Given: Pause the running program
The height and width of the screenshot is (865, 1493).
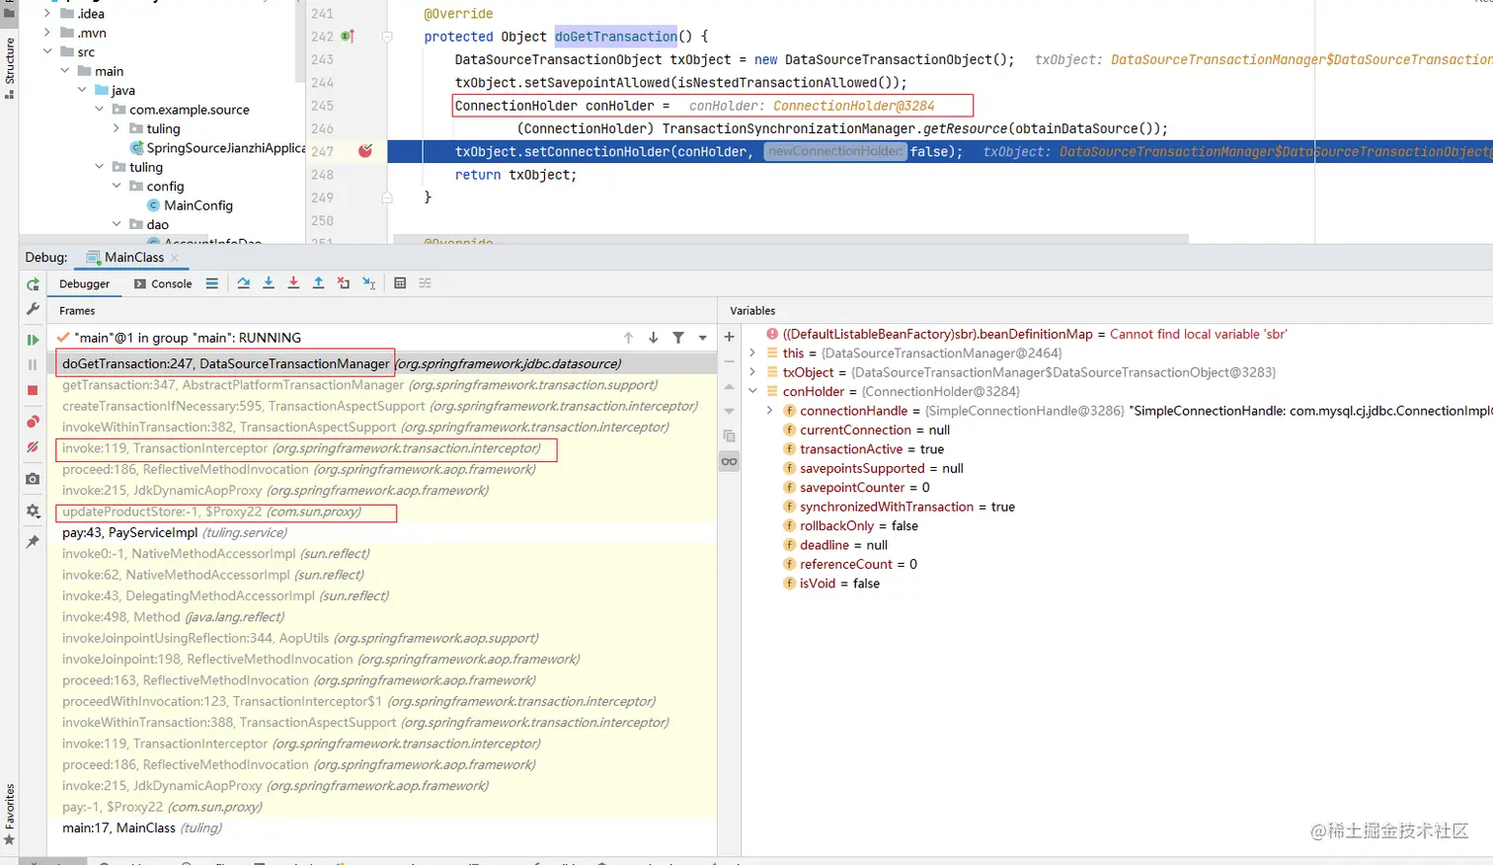Looking at the screenshot, I should tap(33, 364).
